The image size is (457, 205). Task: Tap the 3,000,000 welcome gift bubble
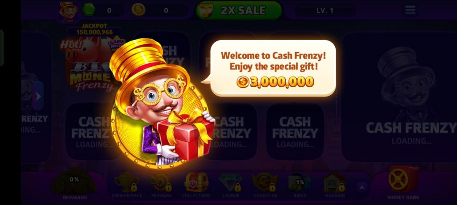273,68
